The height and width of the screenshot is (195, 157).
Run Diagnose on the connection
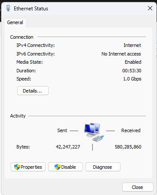click(x=103, y=167)
